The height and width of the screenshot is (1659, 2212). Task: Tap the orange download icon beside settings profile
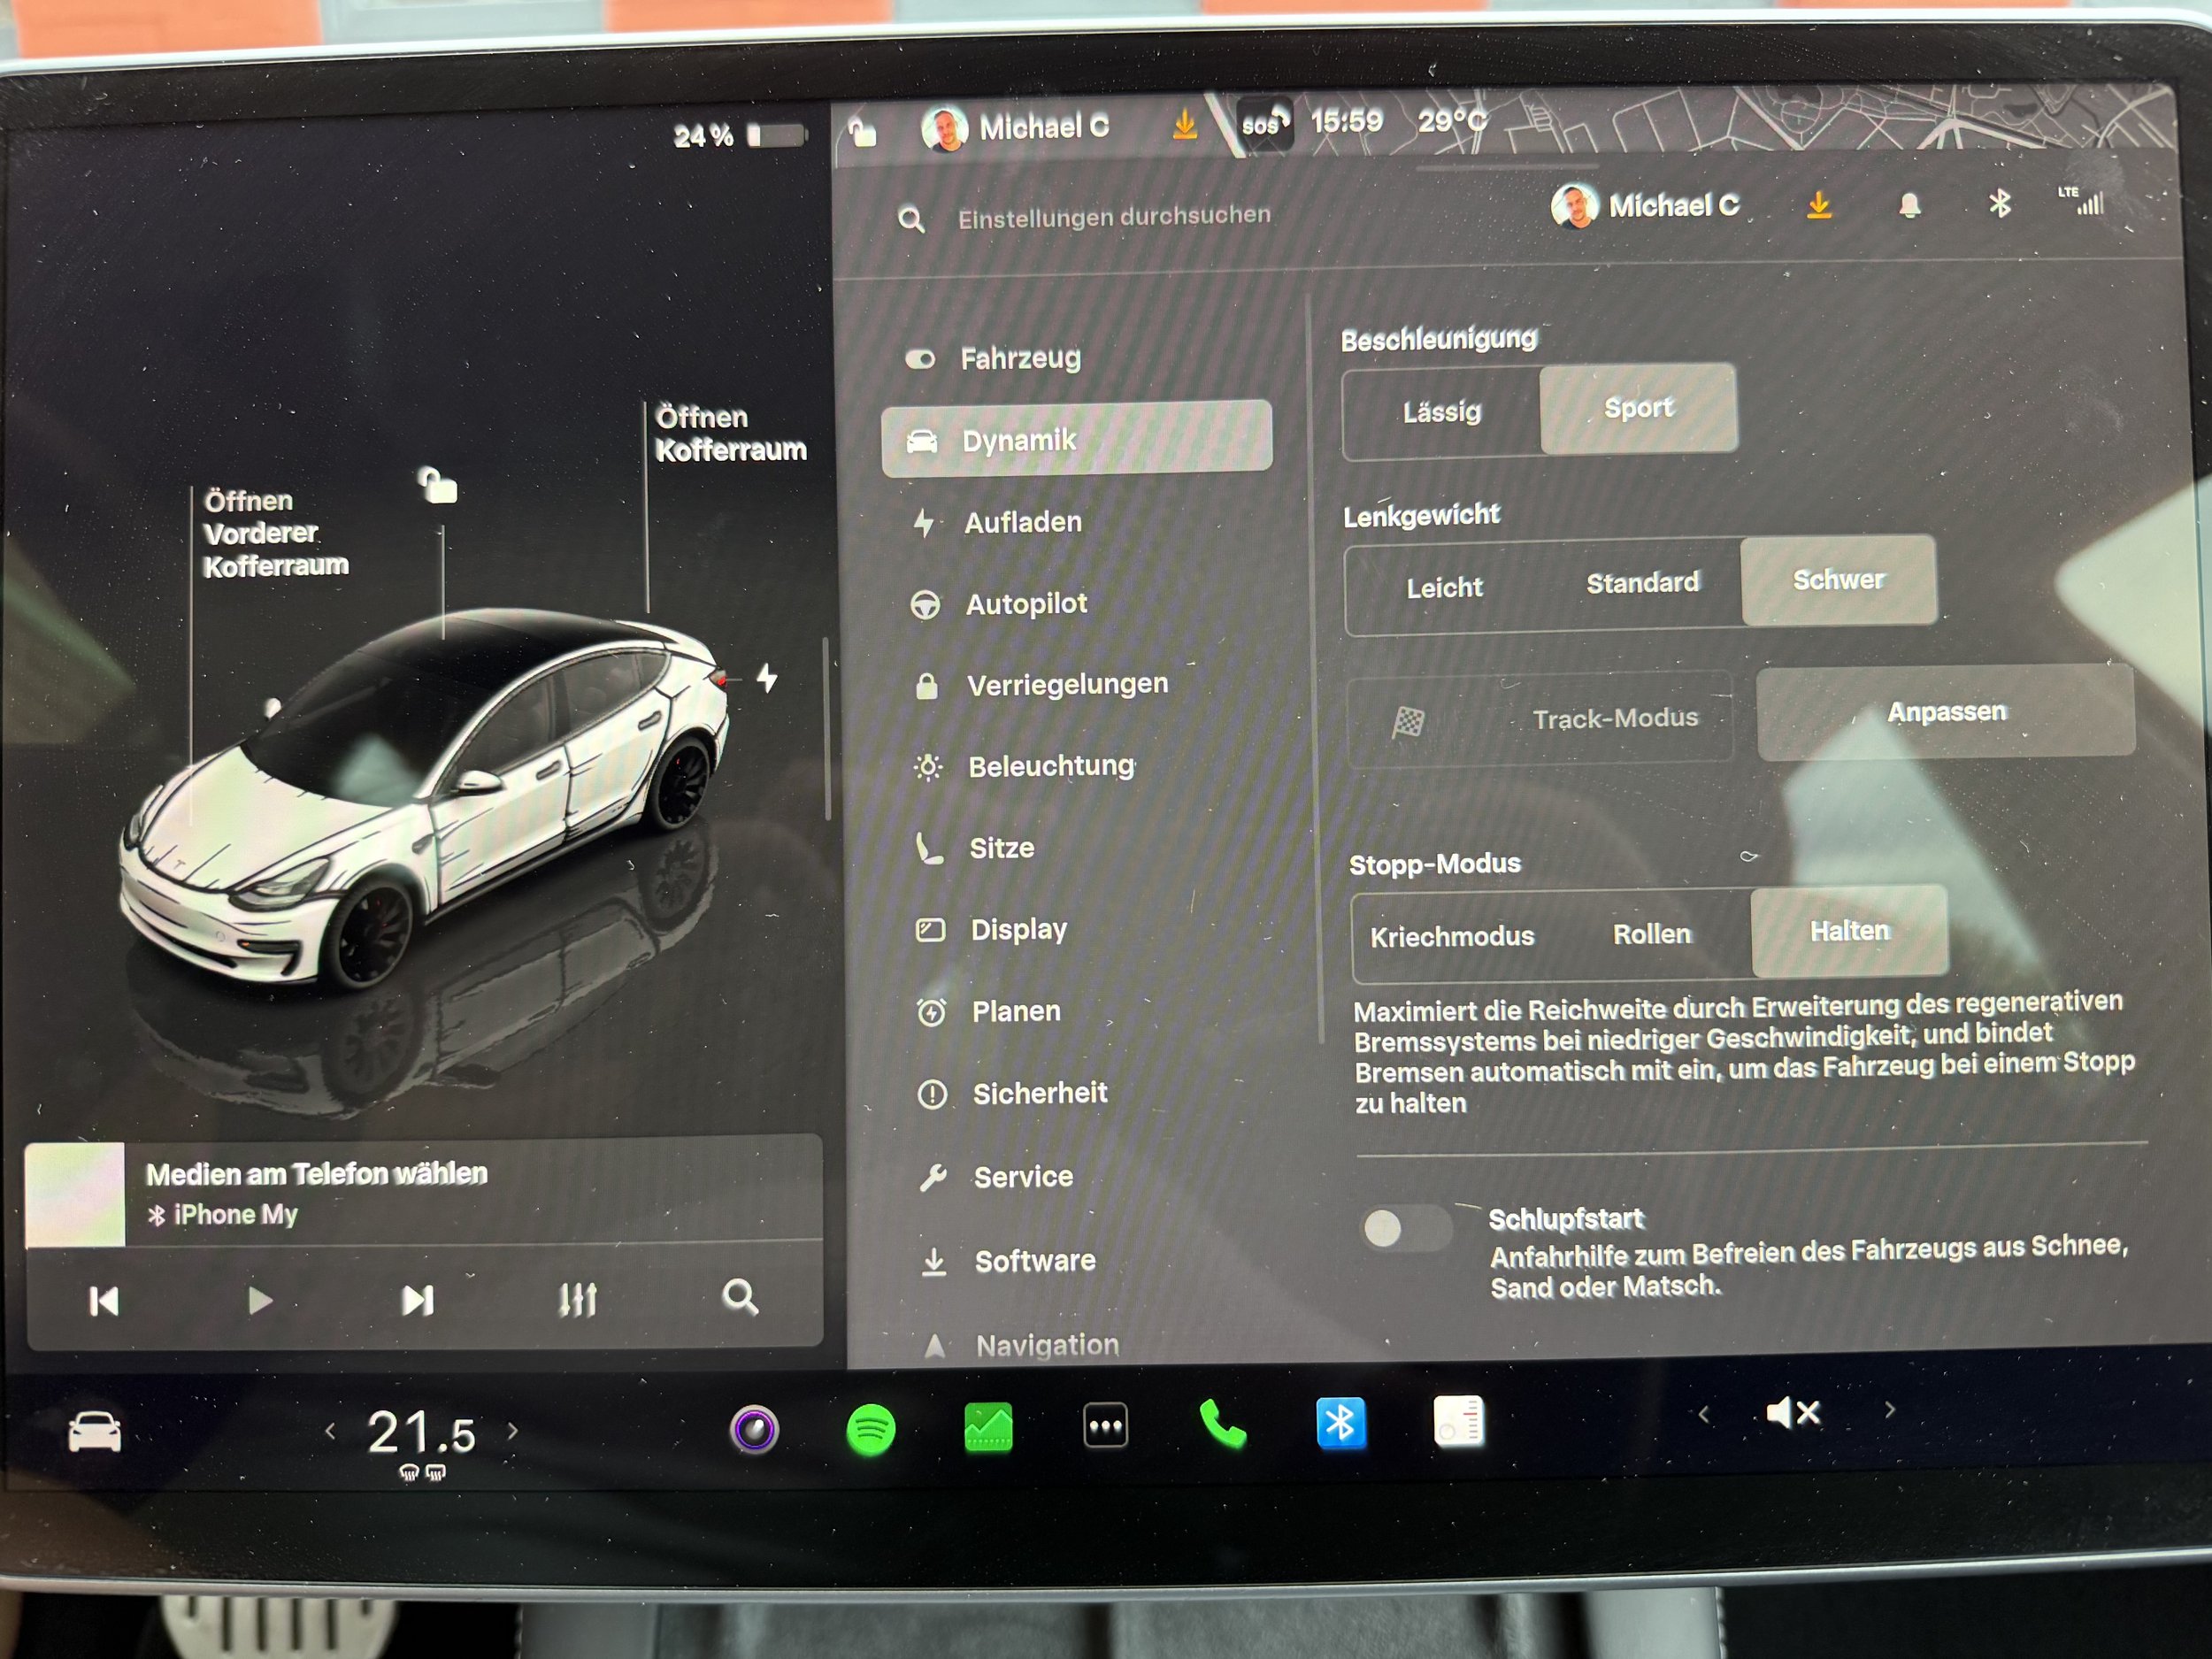pos(1819,206)
